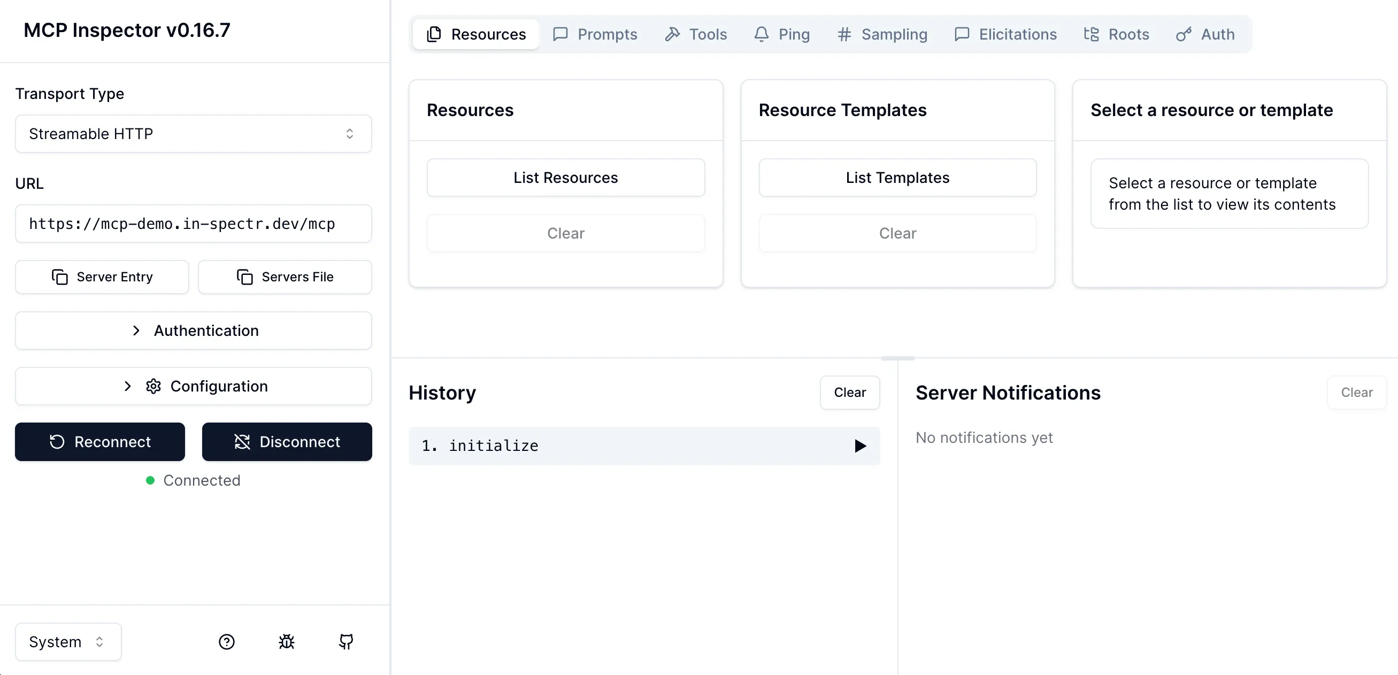Open the Prompts tab
Image resolution: width=1398 pixels, height=675 pixels.
[x=595, y=34]
